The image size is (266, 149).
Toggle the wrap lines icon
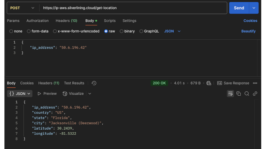(x=231, y=93)
